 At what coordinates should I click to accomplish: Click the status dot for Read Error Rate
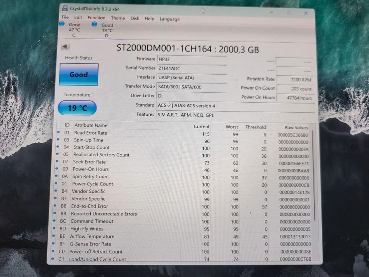coord(58,132)
